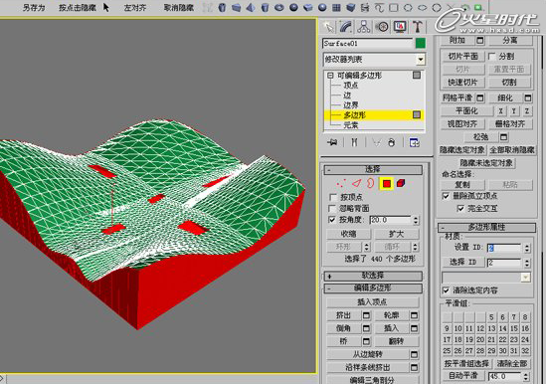
Task: Click the green object color swatch
Action: tap(421, 43)
